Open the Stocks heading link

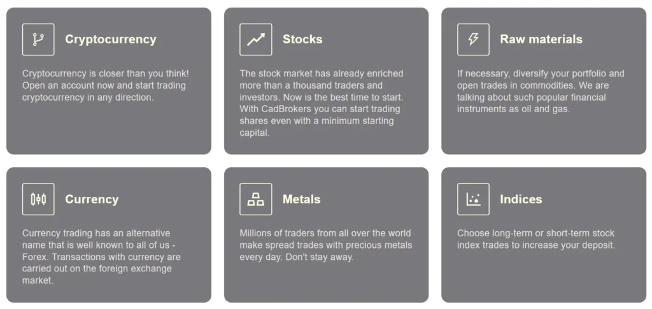tap(302, 40)
